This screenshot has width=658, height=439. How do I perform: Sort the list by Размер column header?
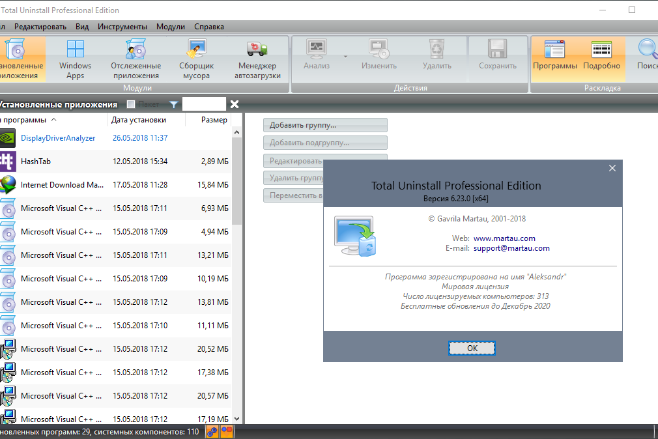pyautogui.click(x=208, y=120)
